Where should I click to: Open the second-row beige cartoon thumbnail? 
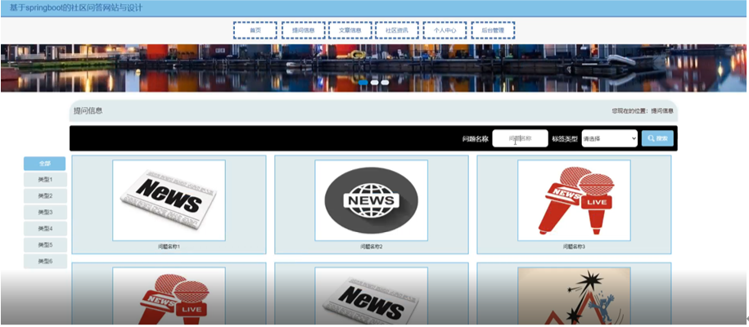click(574, 296)
